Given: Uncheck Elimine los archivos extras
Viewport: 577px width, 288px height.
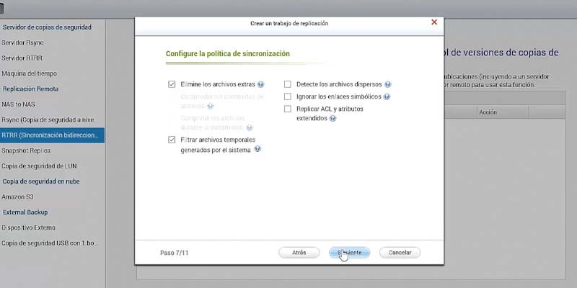Looking at the screenshot, I should pos(172,84).
